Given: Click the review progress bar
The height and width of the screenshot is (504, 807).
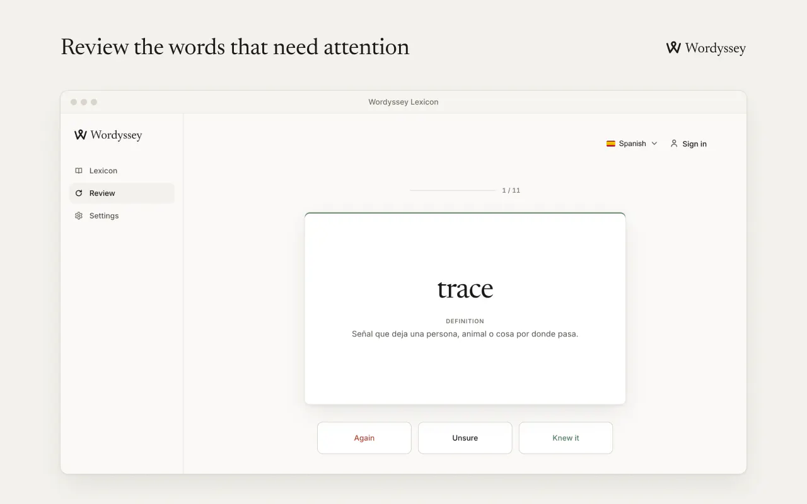Looking at the screenshot, I should (x=453, y=190).
